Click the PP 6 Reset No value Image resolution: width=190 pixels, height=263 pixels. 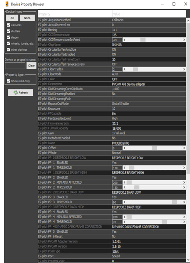[149, 237]
